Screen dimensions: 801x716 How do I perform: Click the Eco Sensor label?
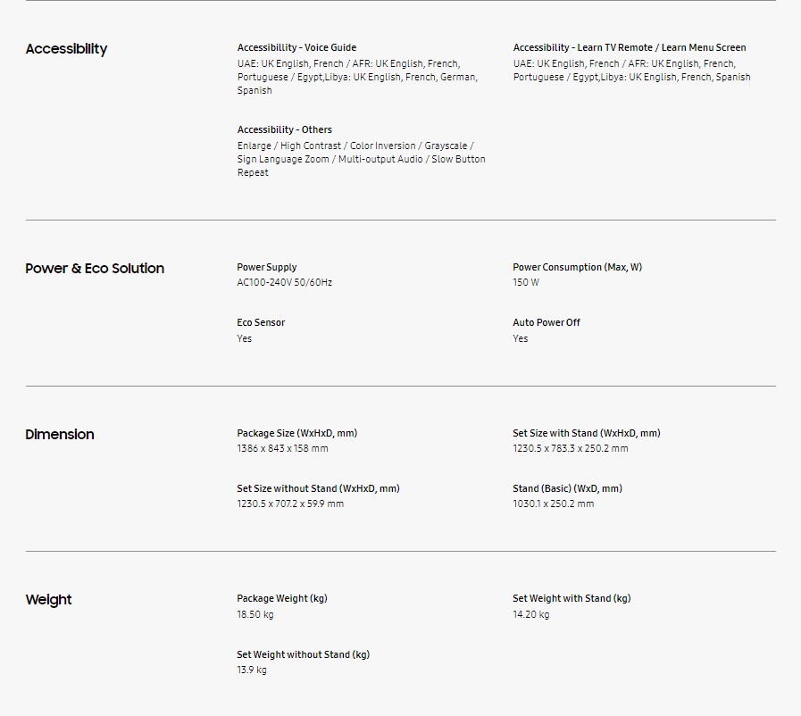coord(261,322)
